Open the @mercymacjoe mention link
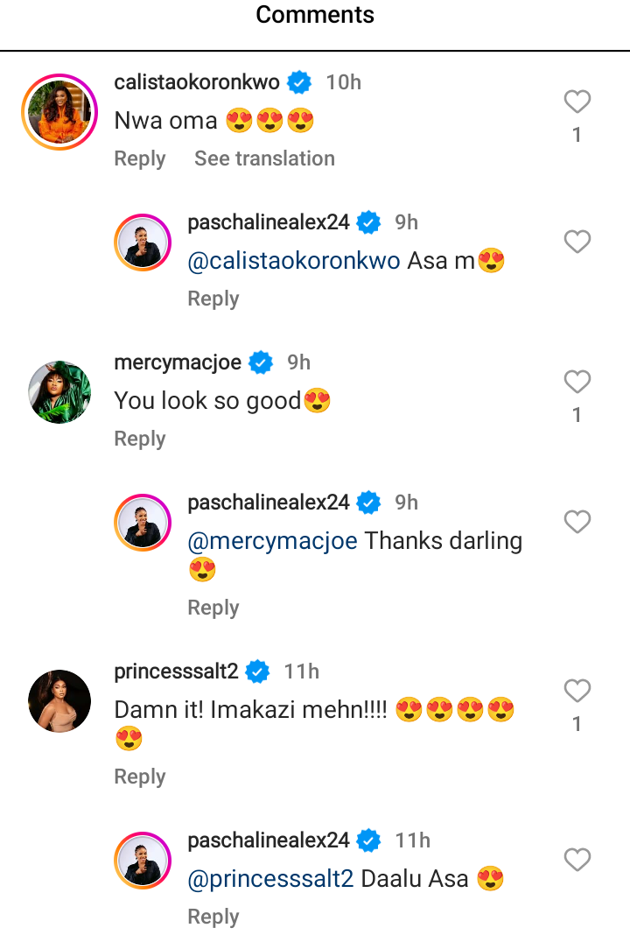 (x=273, y=541)
